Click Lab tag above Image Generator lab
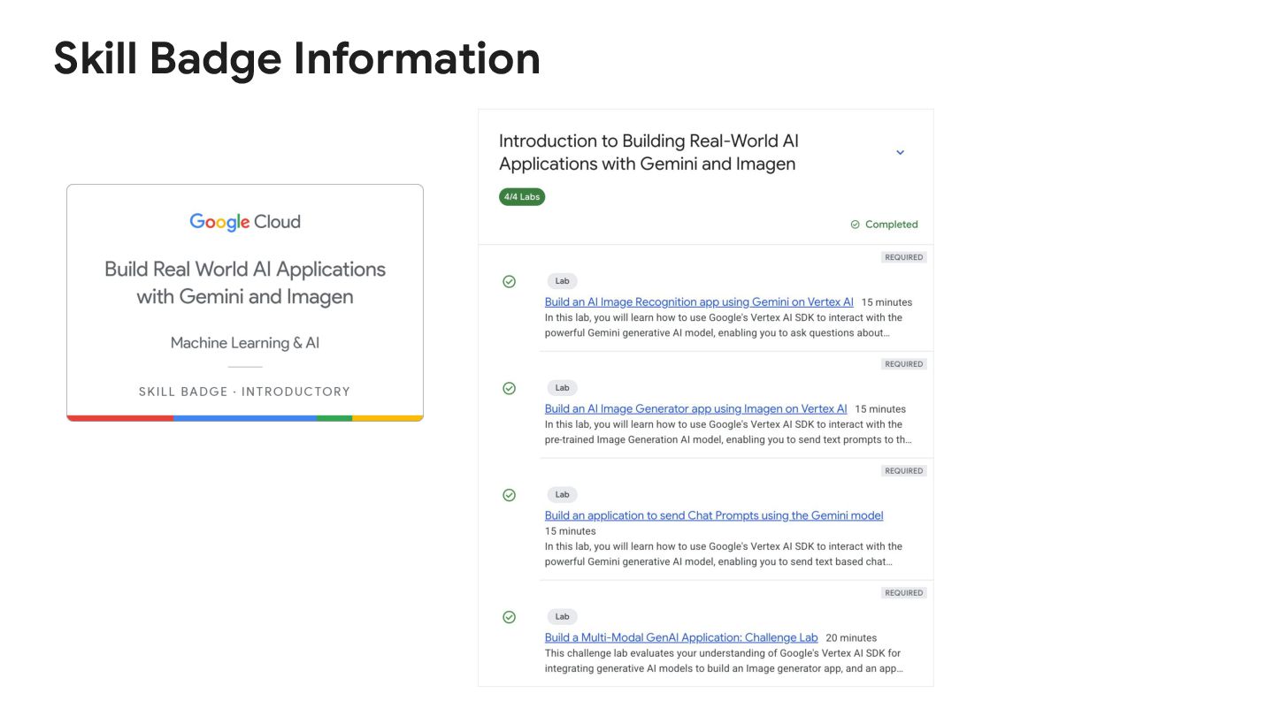Image resolution: width=1274 pixels, height=716 pixels. tap(562, 388)
